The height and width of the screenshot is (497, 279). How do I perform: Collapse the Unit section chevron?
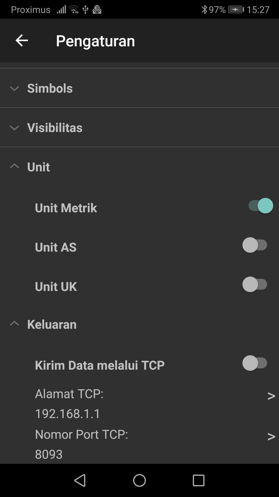[14, 166]
